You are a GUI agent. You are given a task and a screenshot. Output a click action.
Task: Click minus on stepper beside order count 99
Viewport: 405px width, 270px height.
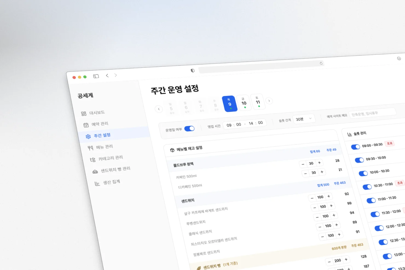coord(315,207)
